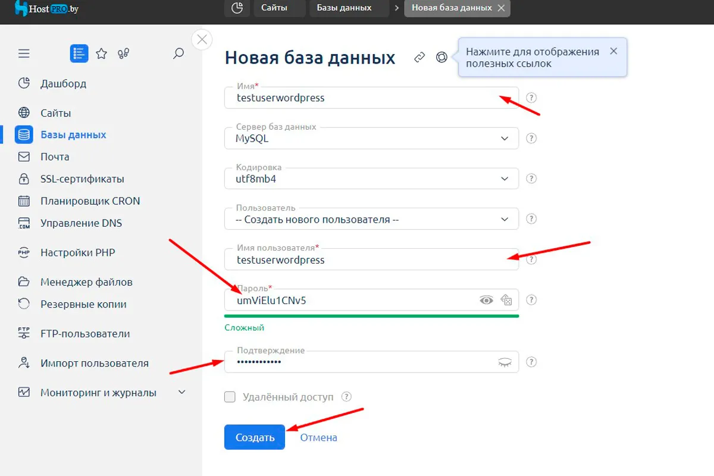Close the Новая база данных tab
Image resolution: width=714 pixels, height=476 pixels.
[501, 8]
